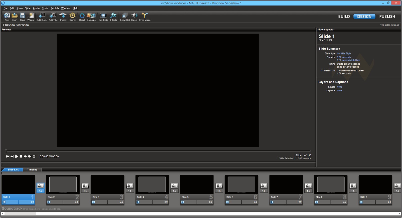Click the ProShow Slideshow title field
The height and width of the screenshot is (218, 402).
pyautogui.click(x=16, y=25)
